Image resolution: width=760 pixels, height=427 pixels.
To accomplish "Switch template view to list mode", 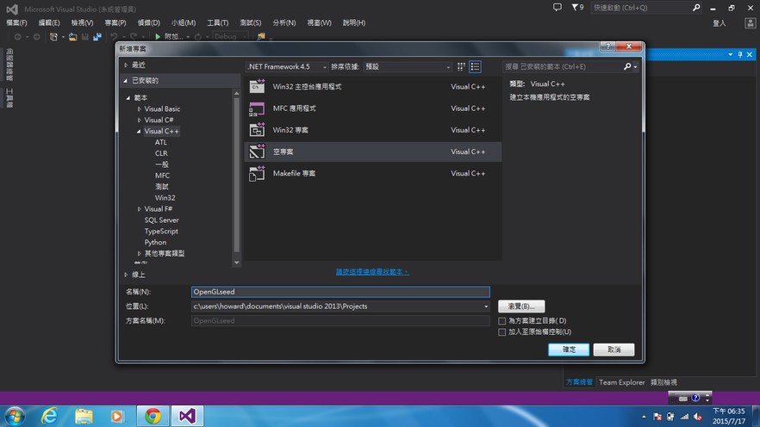I will click(475, 67).
